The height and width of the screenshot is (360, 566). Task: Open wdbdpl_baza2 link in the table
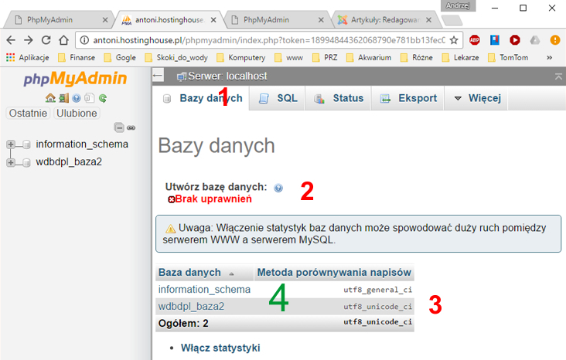click(x=191, y=306)
